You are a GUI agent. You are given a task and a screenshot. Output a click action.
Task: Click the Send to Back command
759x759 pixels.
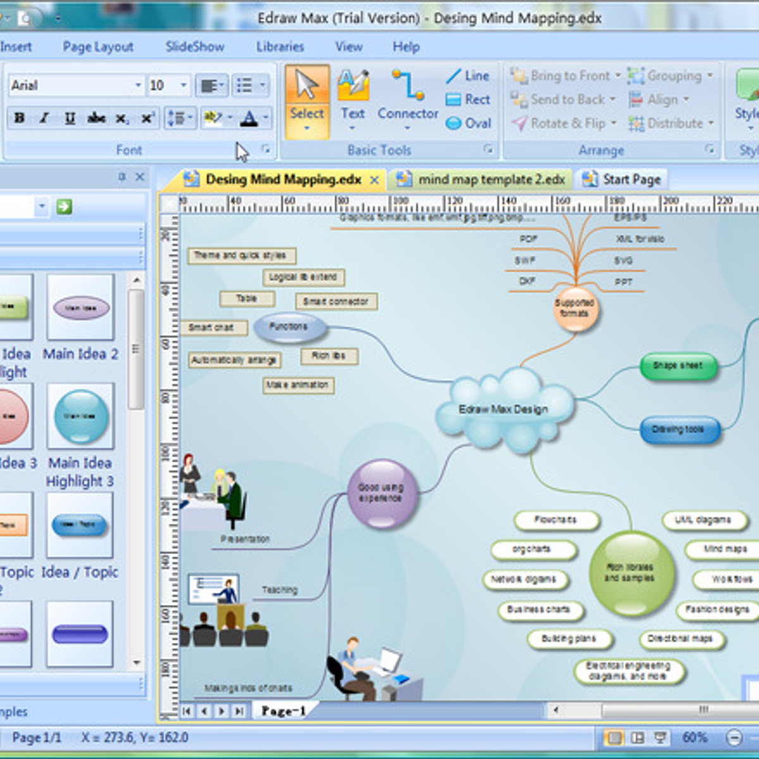tap(563, 99)
